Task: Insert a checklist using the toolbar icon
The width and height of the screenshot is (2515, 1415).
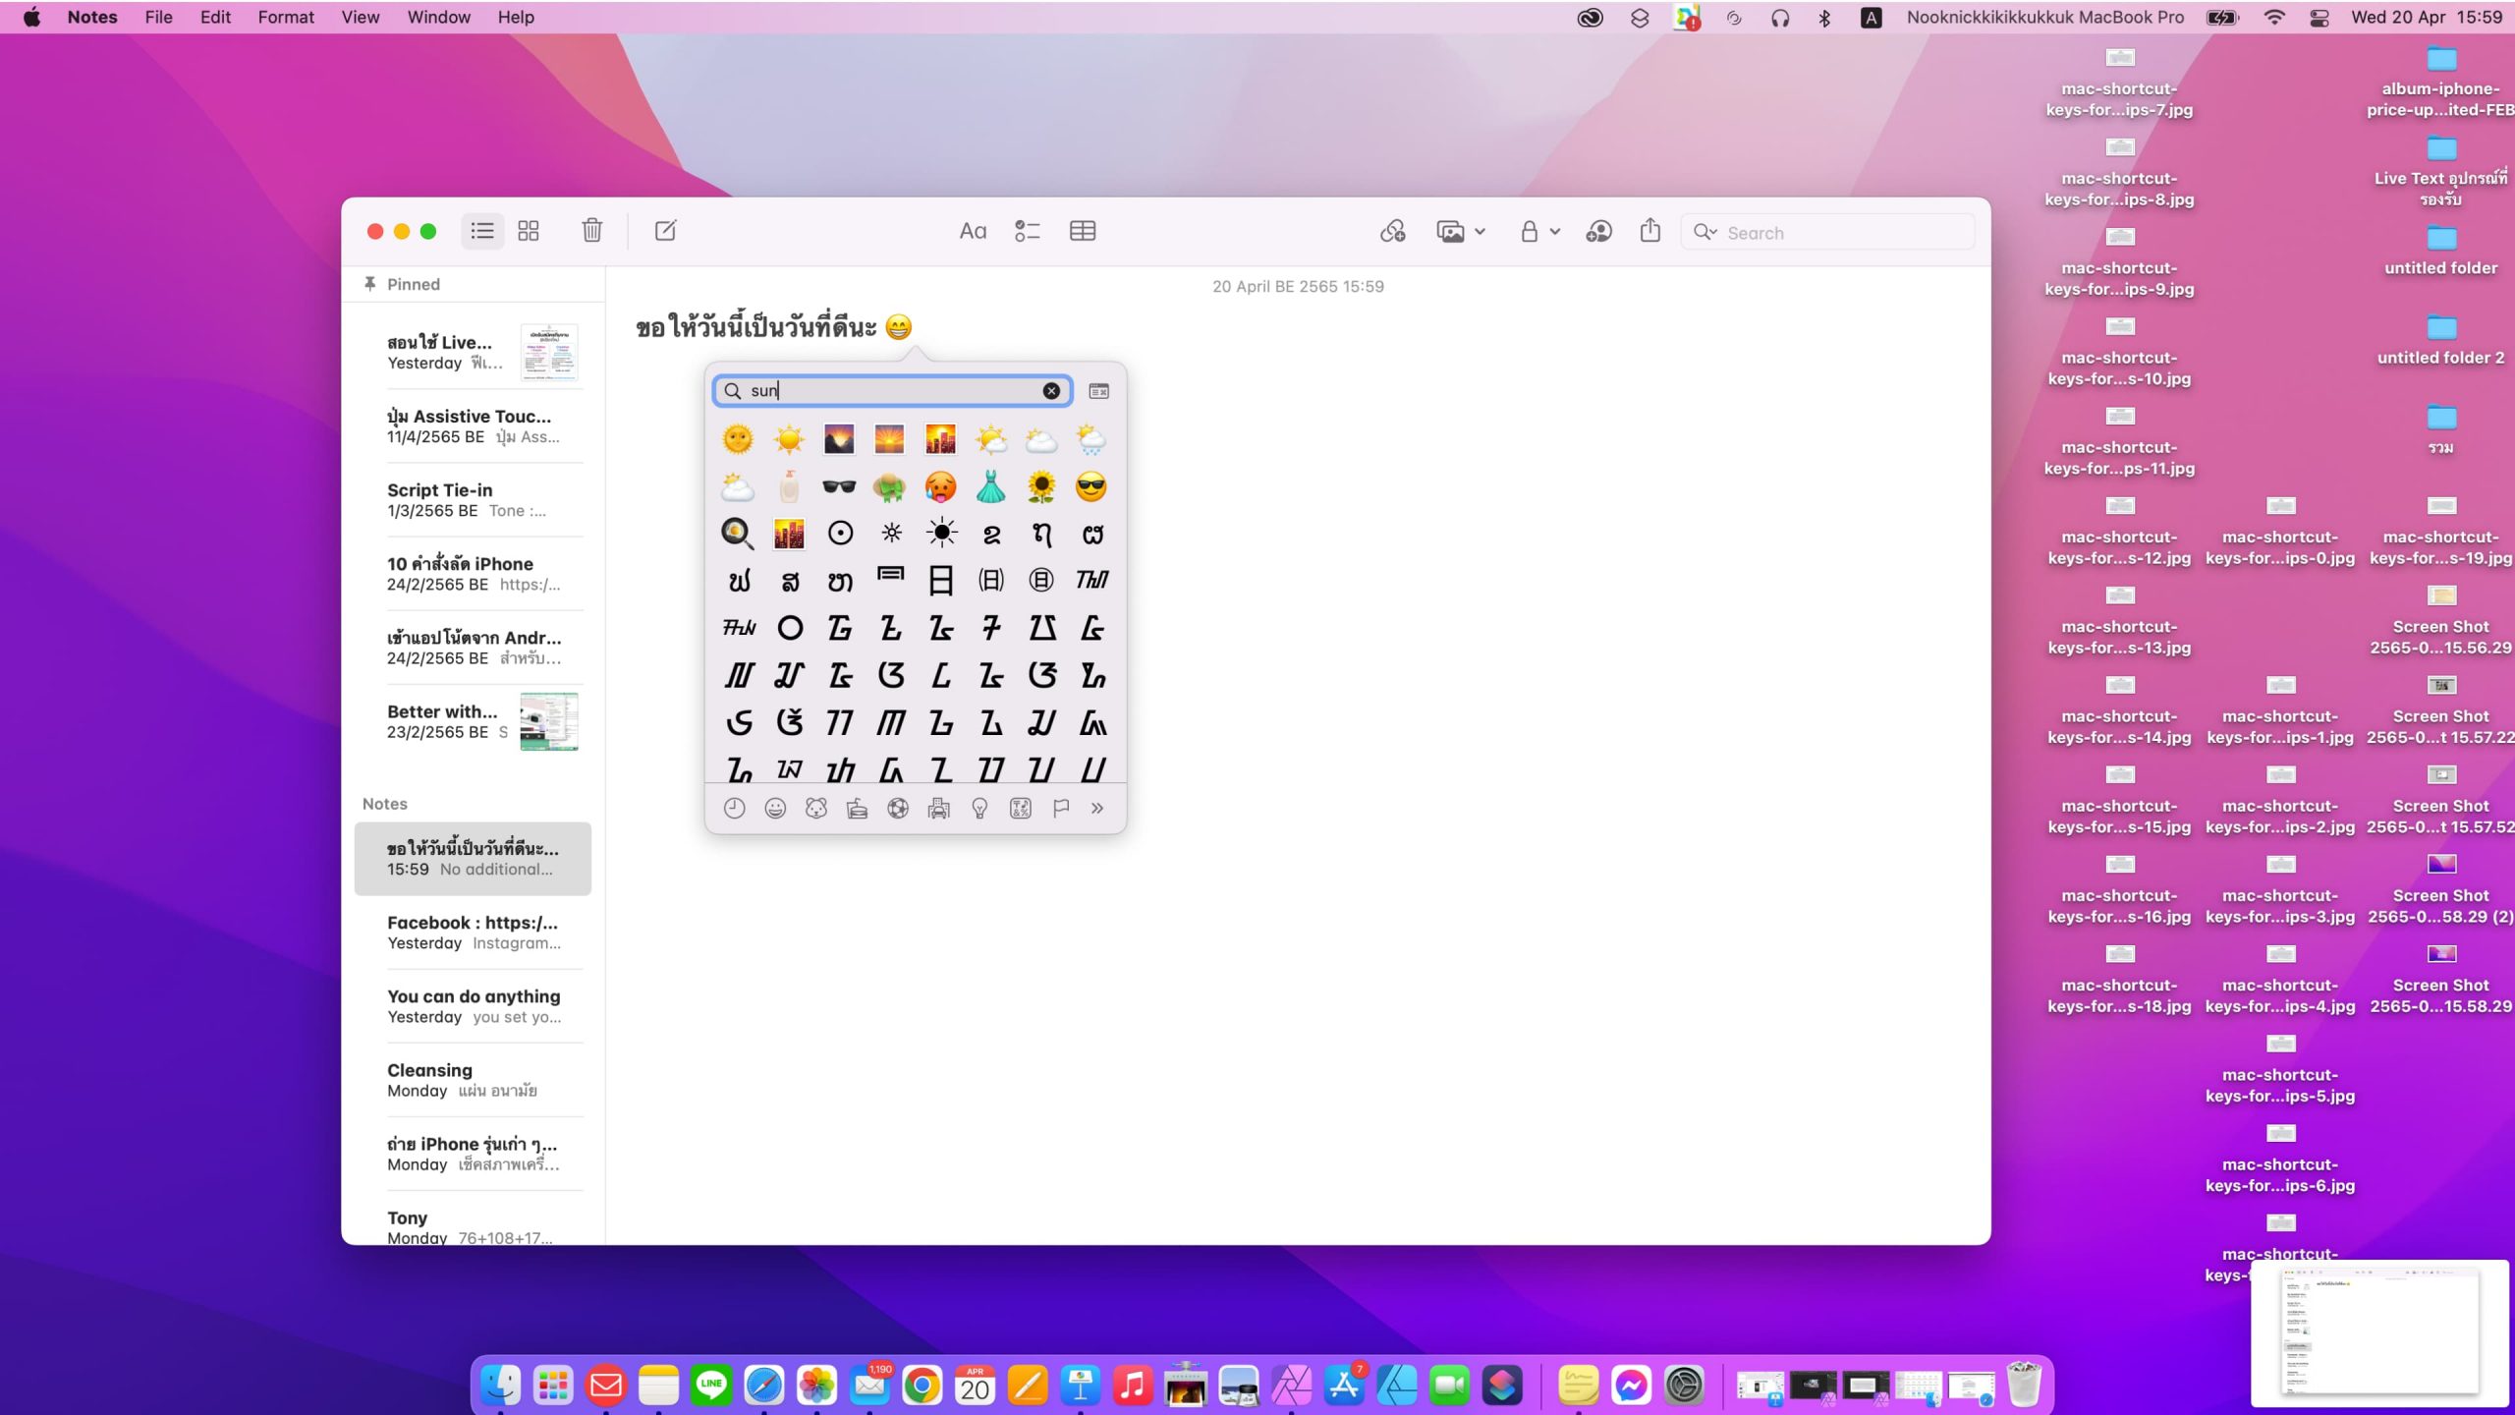Action: pyautogui.click(x=1027, y=232)
